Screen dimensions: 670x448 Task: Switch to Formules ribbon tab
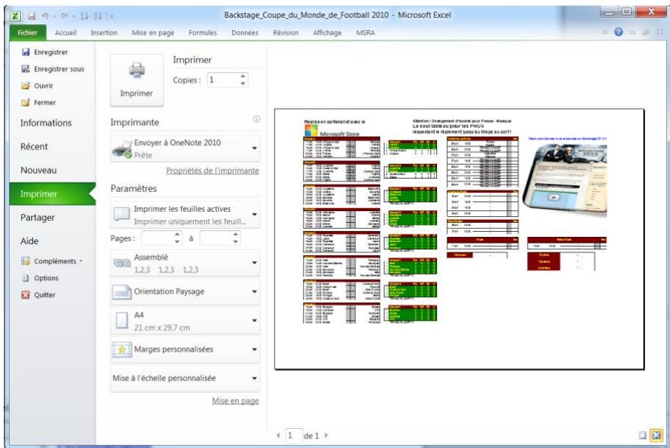click(203, 33)
